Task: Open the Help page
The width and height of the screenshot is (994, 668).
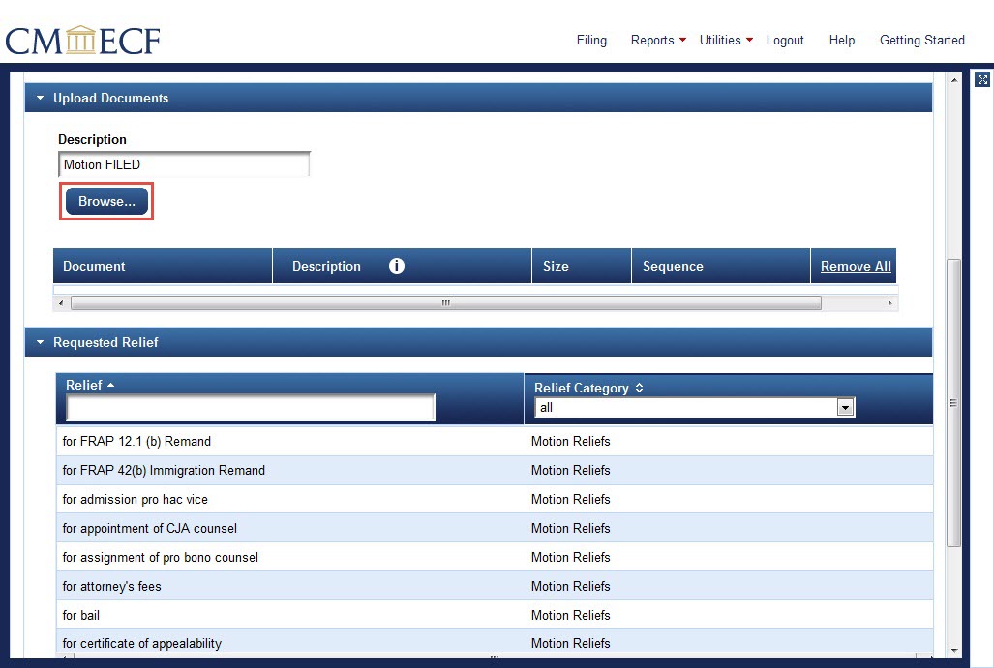Action: (842, 40)
